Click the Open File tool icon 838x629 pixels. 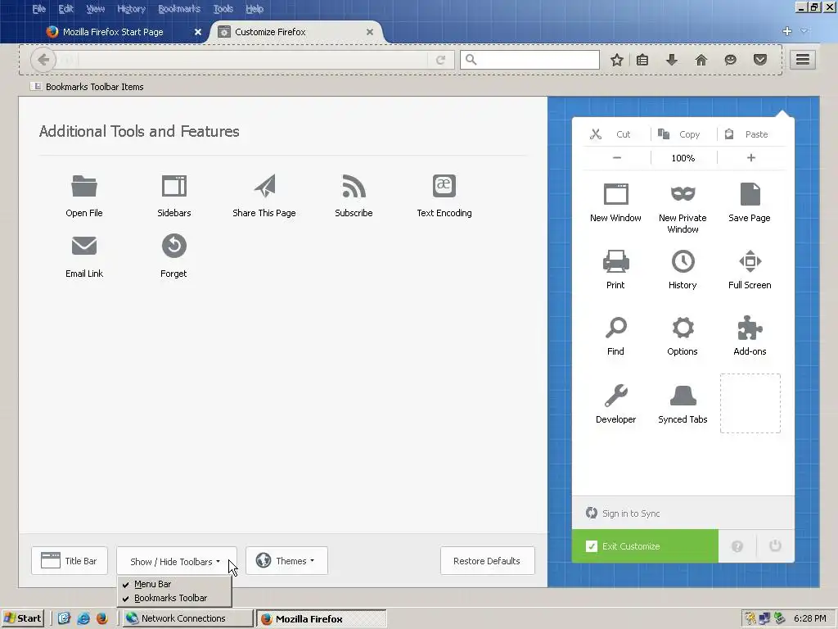click(x=84, y=186)
